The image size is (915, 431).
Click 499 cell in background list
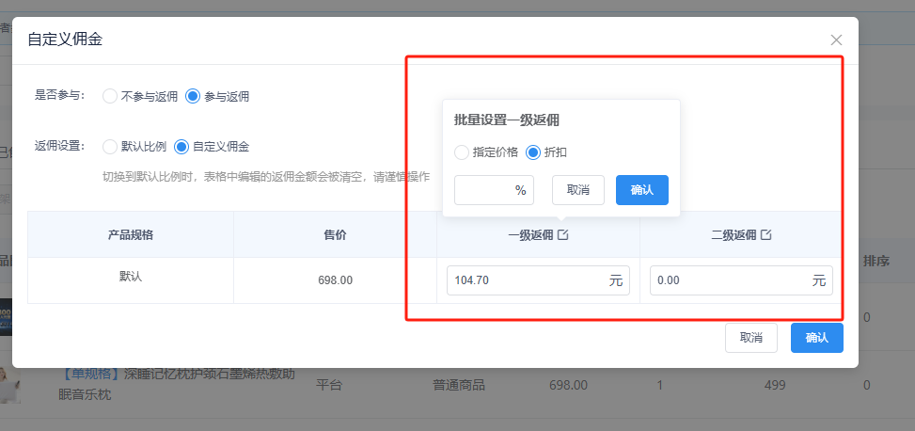[774, 386]
